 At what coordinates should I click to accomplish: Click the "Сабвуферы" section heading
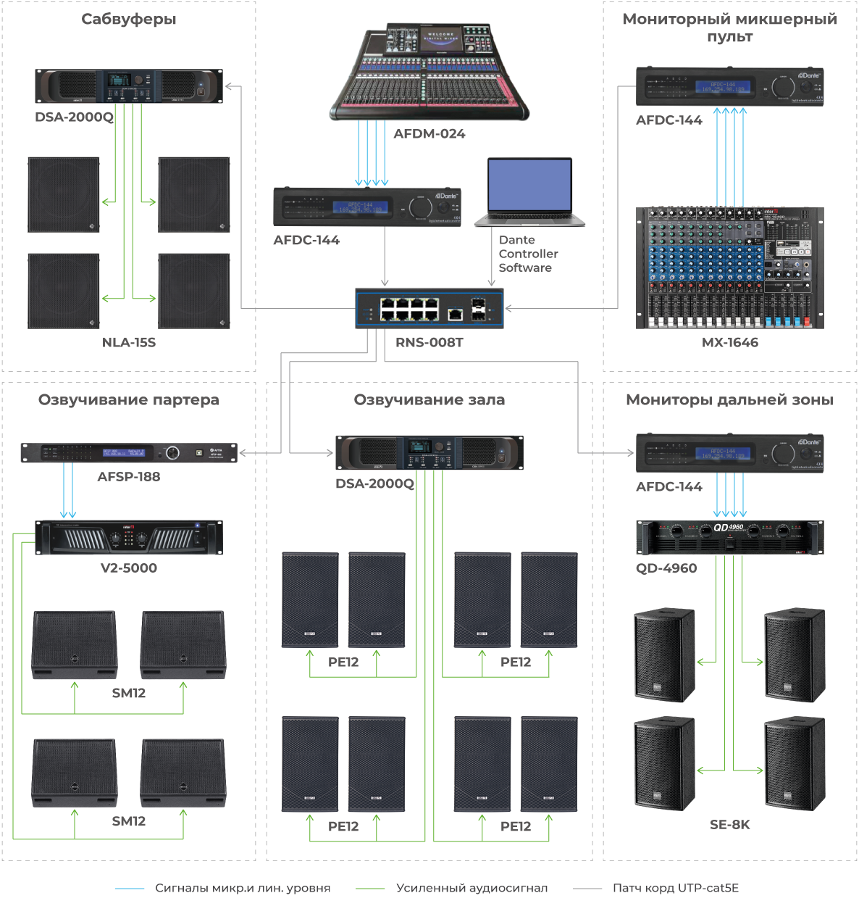coord(129,19)
